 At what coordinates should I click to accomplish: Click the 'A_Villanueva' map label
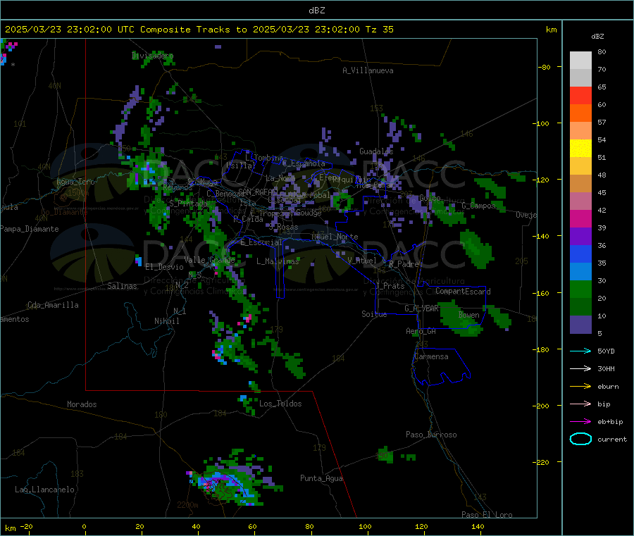[368, 70]
